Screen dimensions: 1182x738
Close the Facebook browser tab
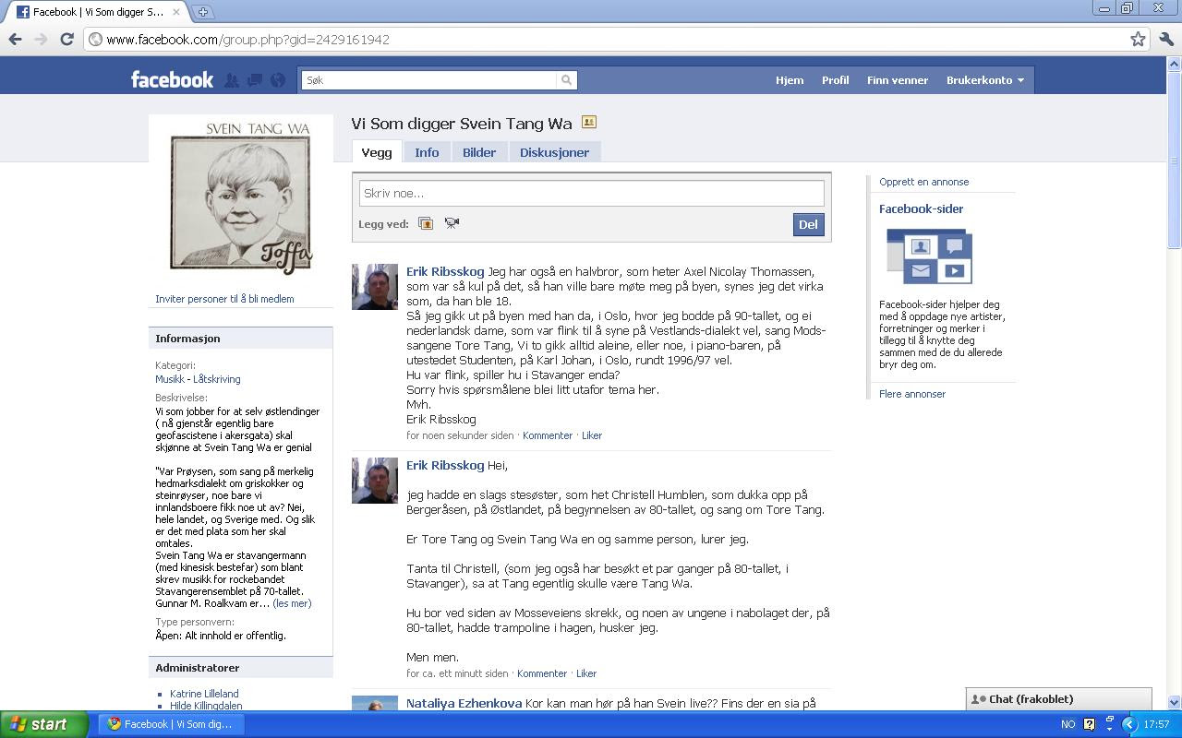point(176,12)
